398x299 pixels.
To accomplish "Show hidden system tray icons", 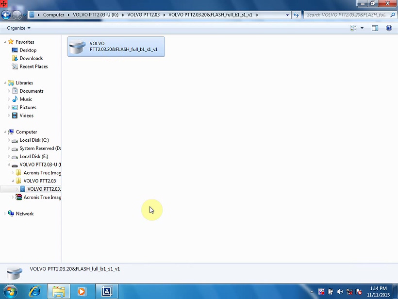I will pos(312,292).
